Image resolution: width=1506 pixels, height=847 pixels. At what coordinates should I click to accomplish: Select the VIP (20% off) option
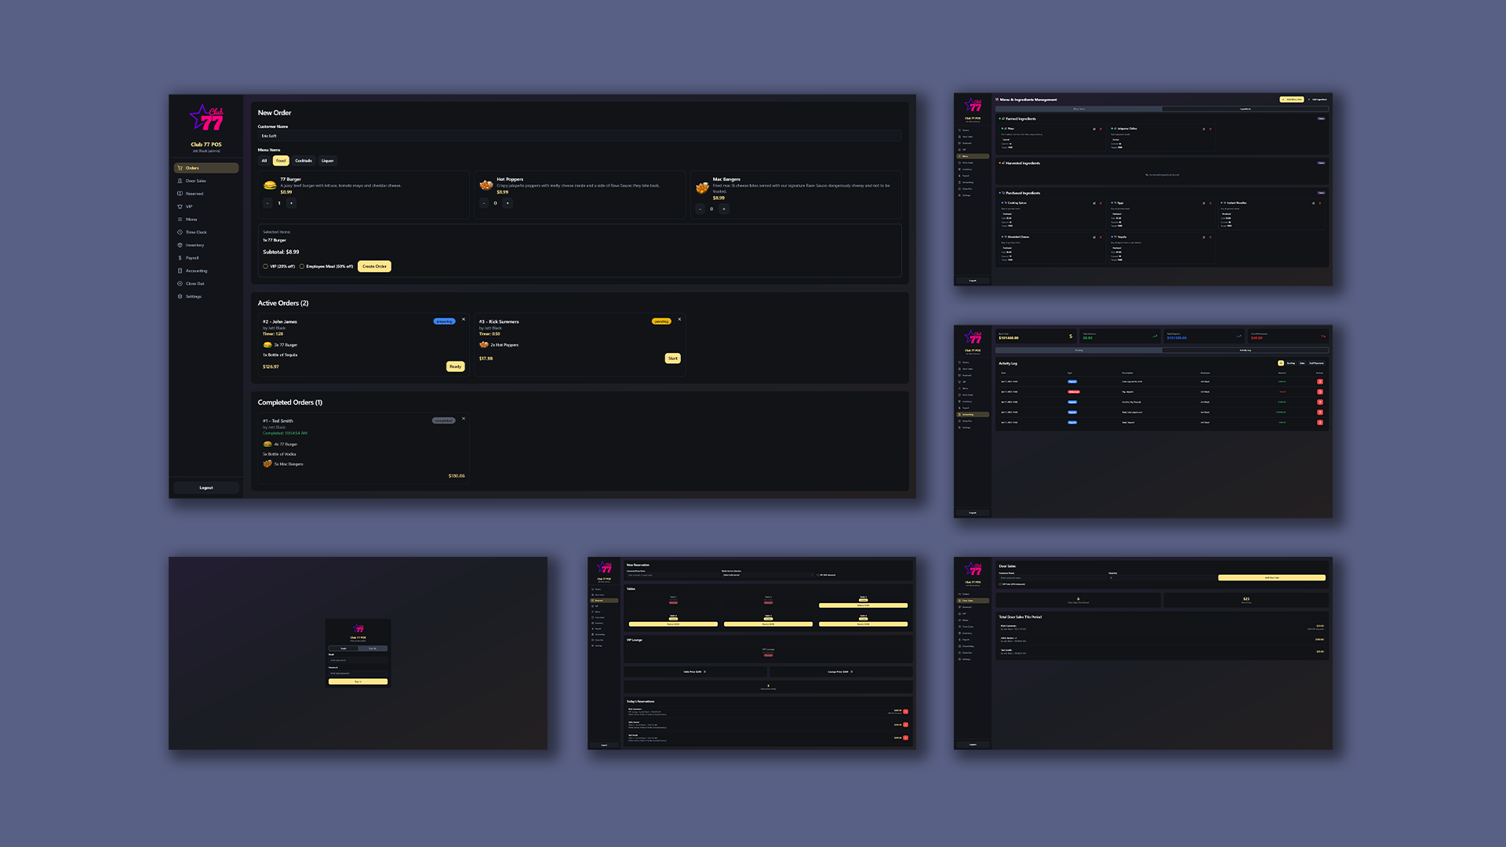[266, 267]
